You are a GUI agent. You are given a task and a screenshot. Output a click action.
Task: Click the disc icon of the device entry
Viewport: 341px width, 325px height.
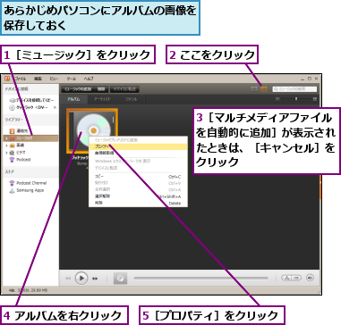(12, 107)
